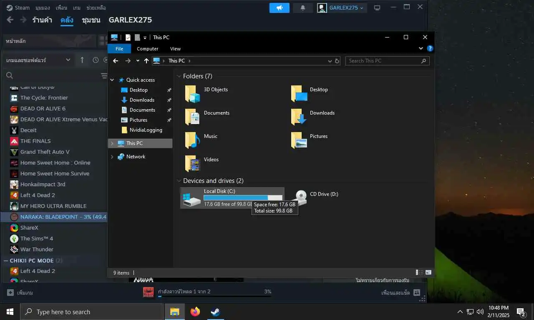The height and width of the screenshot is (320, 534).
Task: Click Properties icon in Explorer title bar
Action: pos(128,37)
